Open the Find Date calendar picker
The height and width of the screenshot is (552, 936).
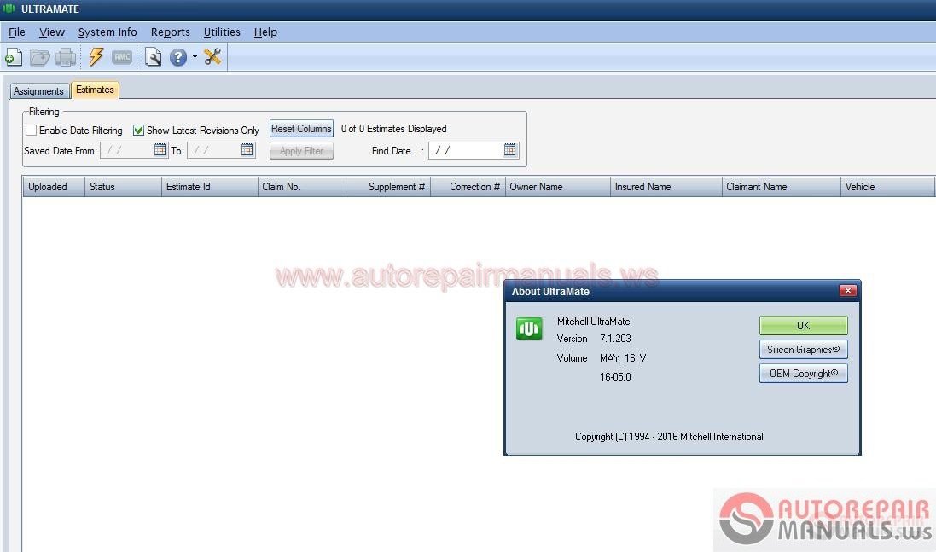coord(509,150)
